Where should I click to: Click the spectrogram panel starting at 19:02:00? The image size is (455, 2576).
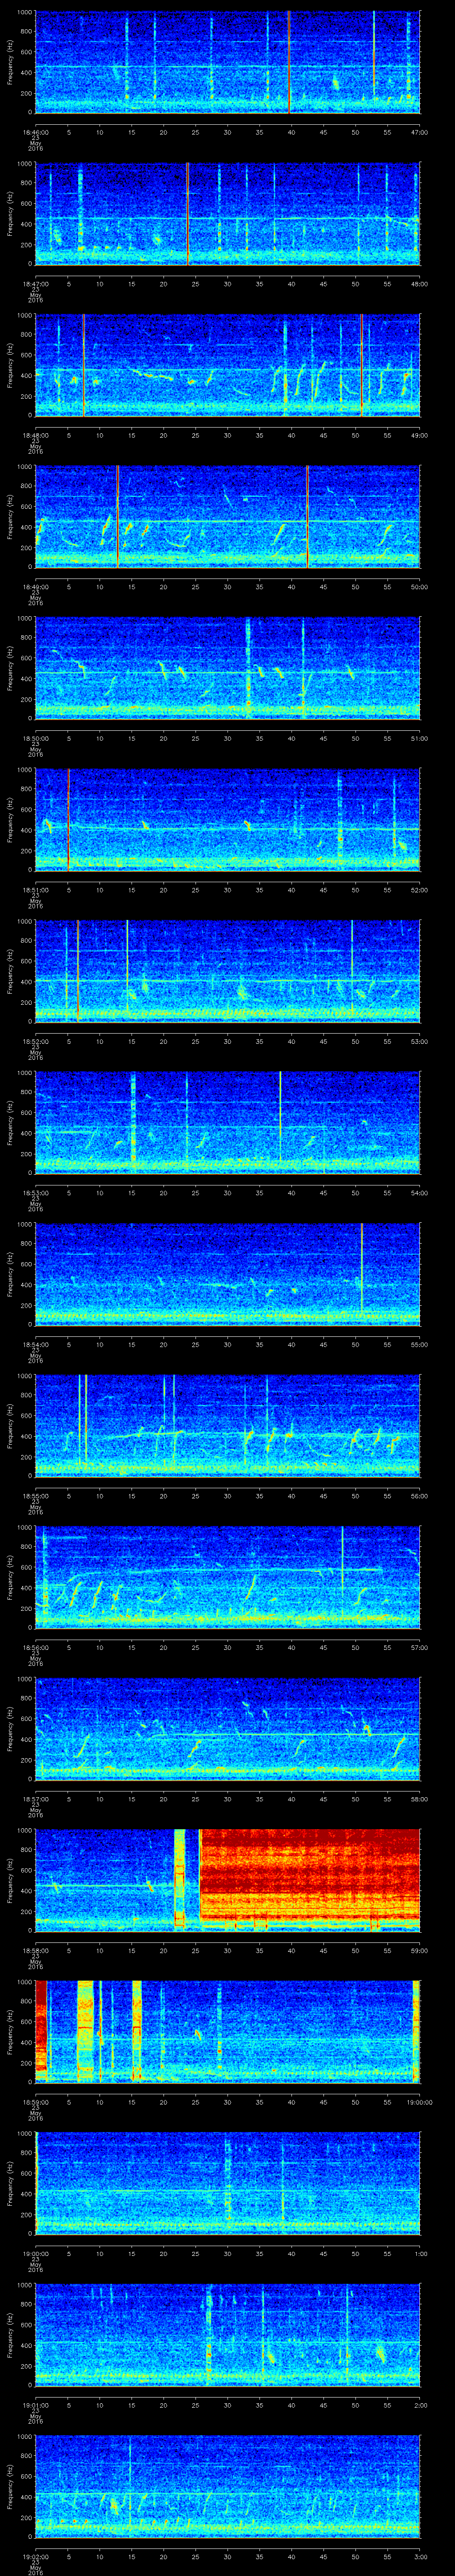tap(227, 2486)
